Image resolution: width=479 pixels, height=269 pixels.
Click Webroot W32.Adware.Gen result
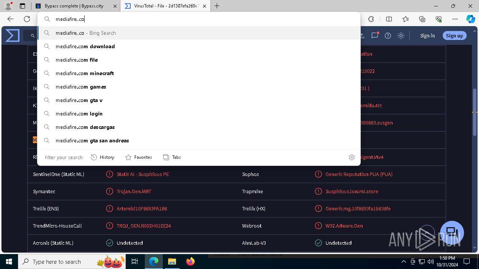[344, 226]
